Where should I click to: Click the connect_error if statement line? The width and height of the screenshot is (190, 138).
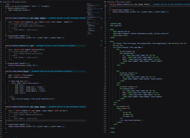(x=16, y=8)
